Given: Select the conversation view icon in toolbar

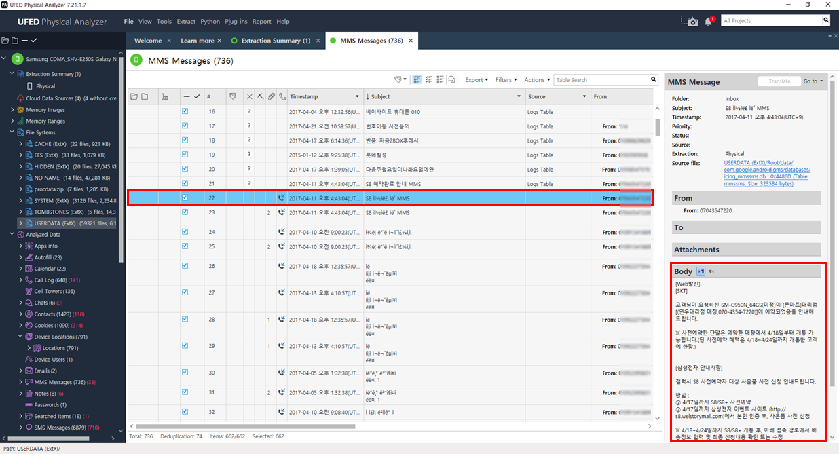Looking at the screenshot, I should point(452,80).
